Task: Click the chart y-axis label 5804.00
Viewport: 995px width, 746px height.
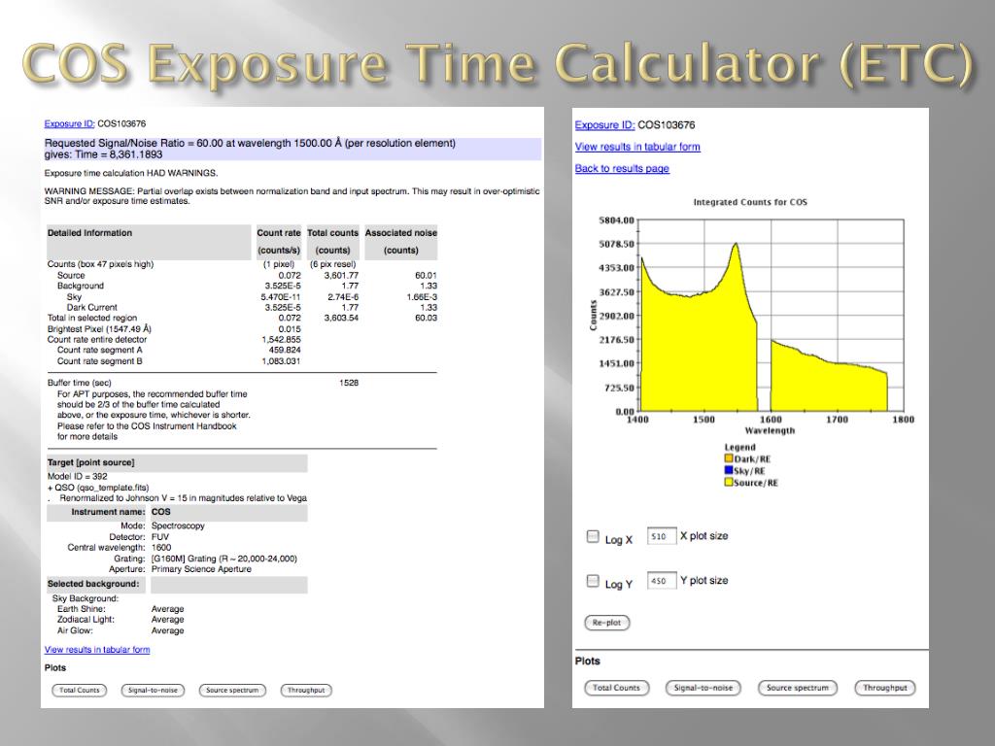Action: [616, 220]
